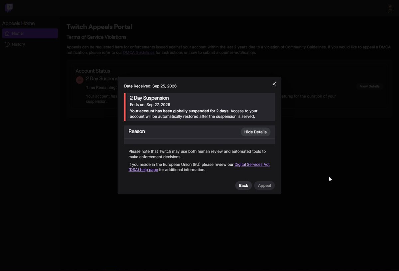
Task: Click the Back button
Action: coord(243,185)
